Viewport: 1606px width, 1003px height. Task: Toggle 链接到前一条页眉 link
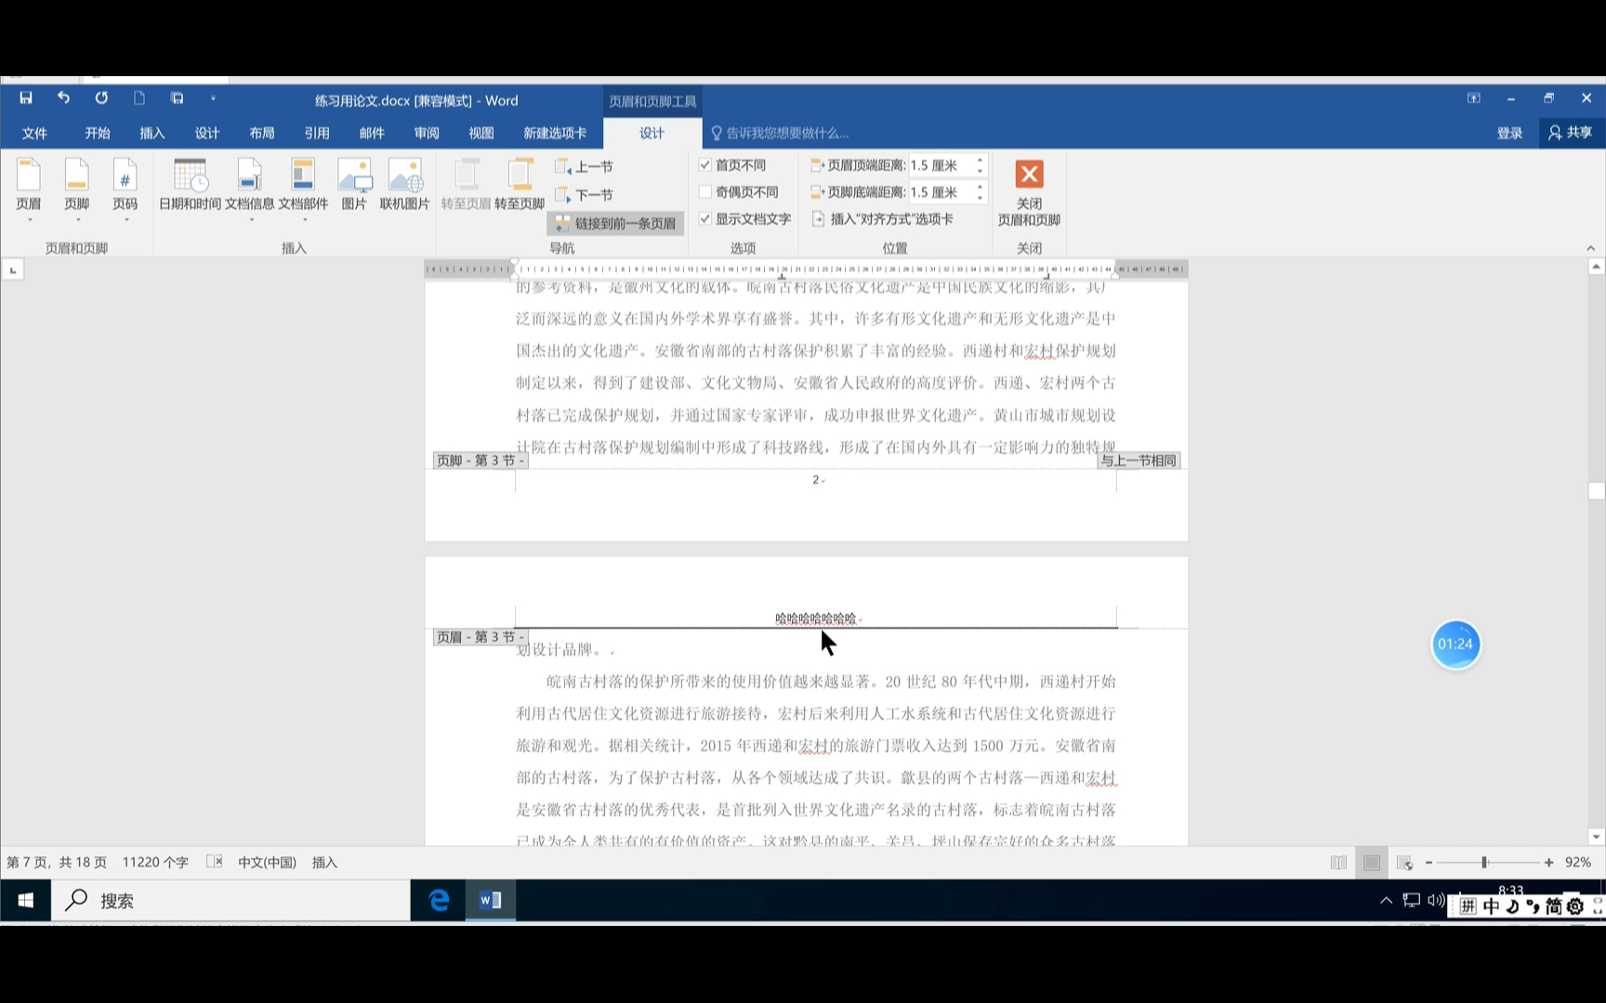coord(615,223)
